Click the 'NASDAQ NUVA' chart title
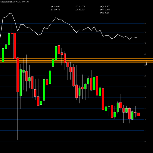This screenshot has height=153, width=153. pyautogui.click(x=23, y=2)
